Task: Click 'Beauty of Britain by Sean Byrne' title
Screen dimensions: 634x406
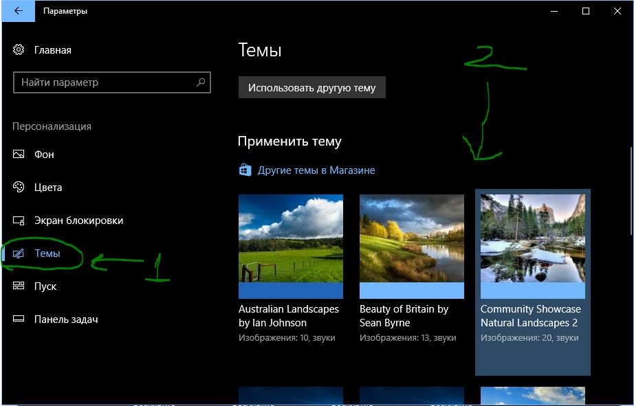Action: coord(404,316)
